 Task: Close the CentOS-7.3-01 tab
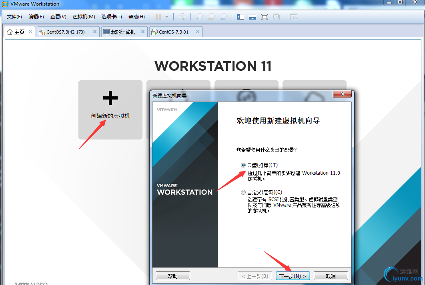pyautogui.click(x=198, y=32)
